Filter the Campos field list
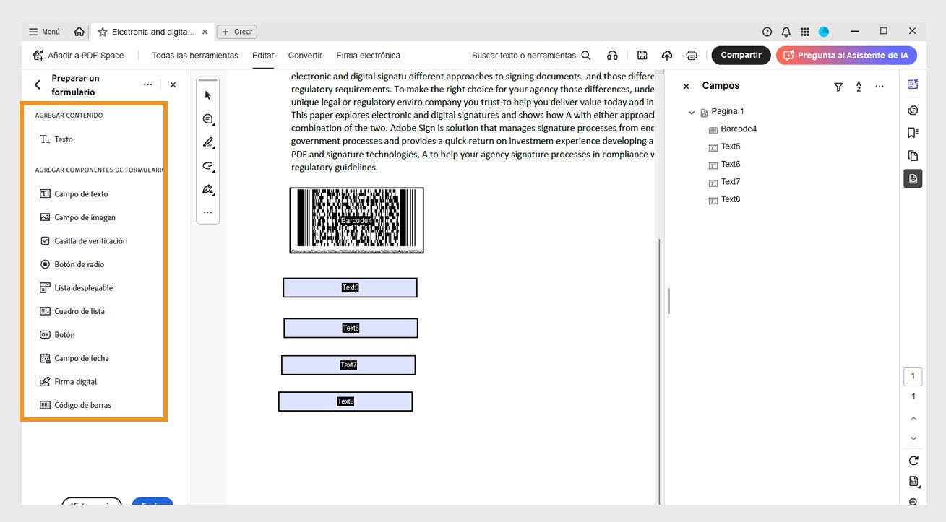The image size is (946, 522). click(838, 87)
